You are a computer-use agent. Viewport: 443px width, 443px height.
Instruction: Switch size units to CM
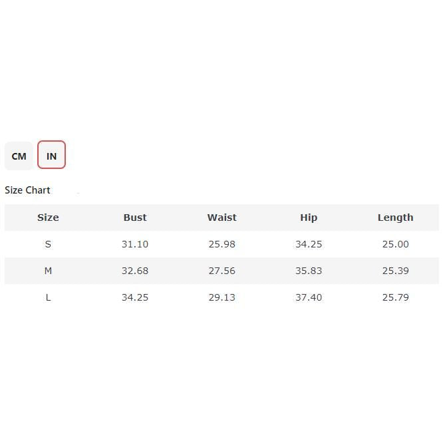(19, 156)
